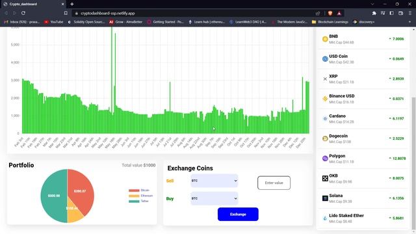Click the Solana coin icon
The width and height of the screenshot is (416, 234).
coord(325,198)
